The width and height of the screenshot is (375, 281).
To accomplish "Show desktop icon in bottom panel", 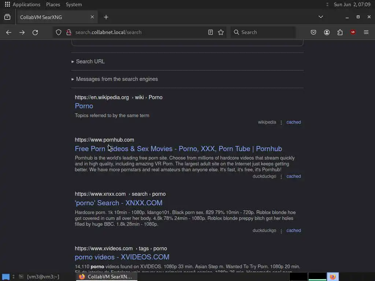I will click(6, 277).
